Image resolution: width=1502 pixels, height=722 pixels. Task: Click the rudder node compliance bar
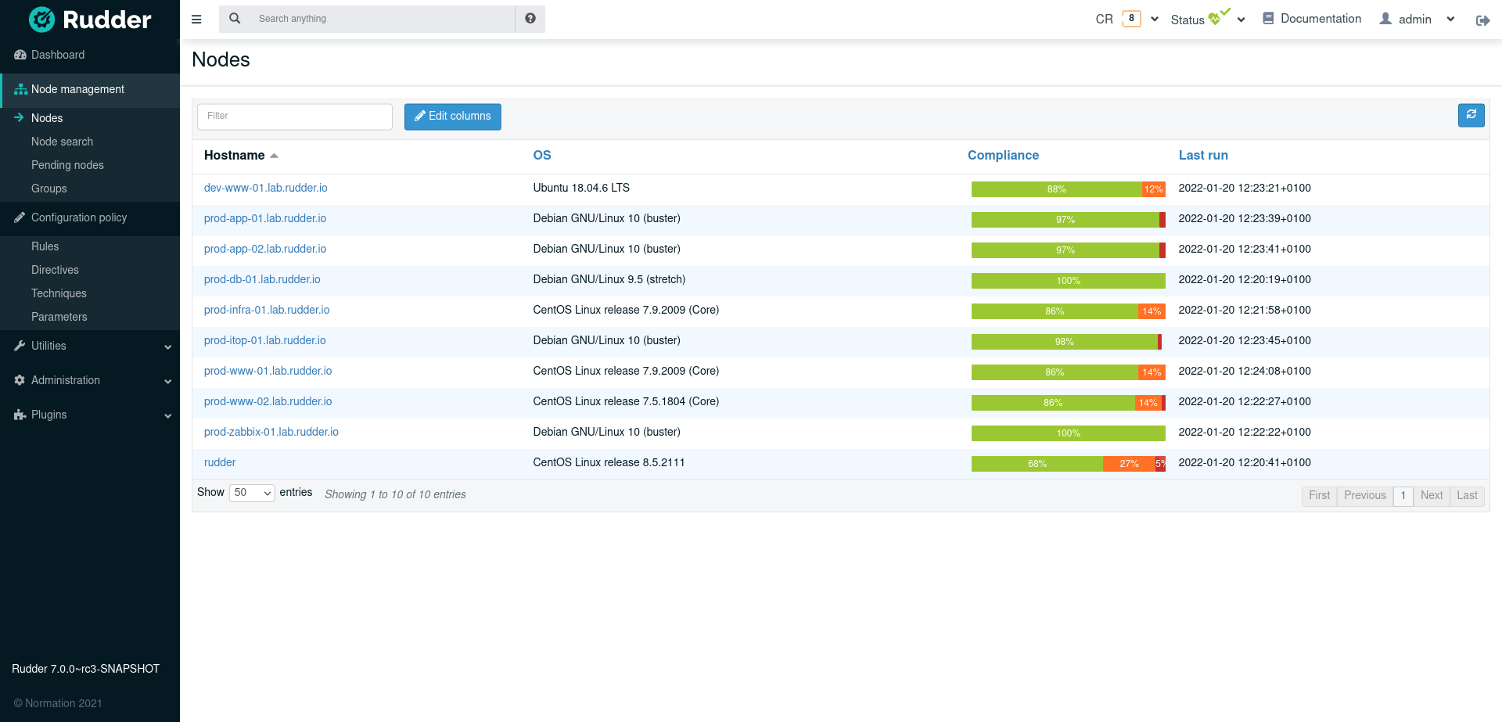[1068, 464]
